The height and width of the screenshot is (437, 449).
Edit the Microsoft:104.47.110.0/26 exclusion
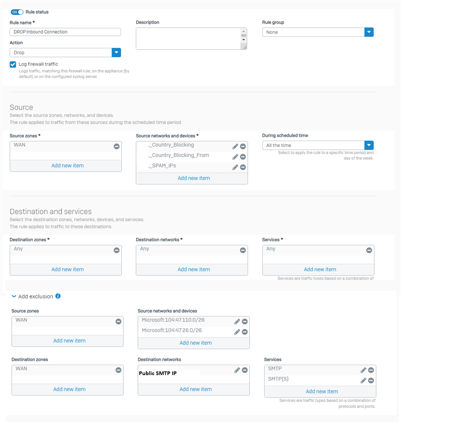click(x=237, y=322)
